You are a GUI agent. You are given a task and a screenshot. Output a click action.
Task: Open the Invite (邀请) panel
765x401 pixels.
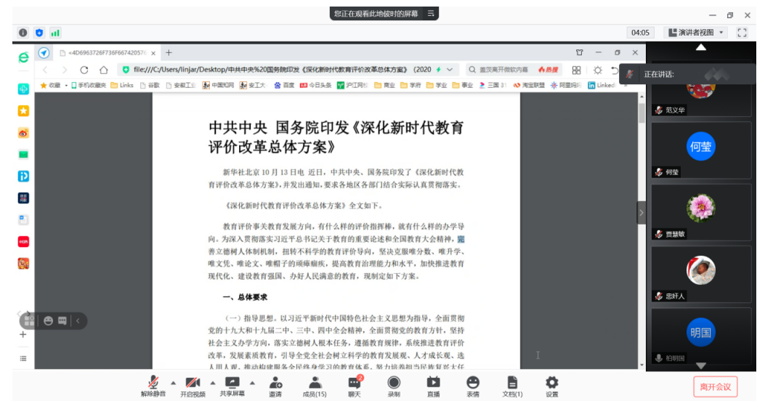[275, 386]
